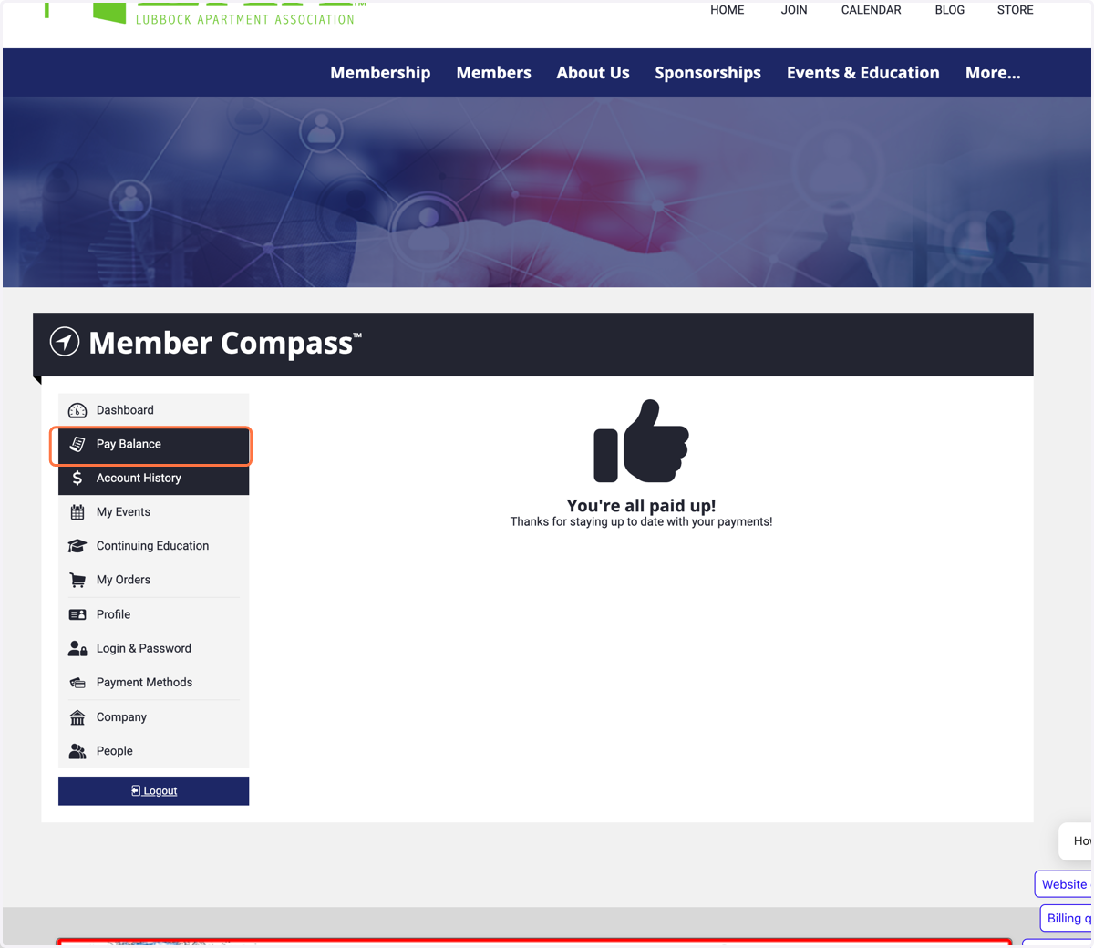Screen dimensions: 1094x948
Task: Click the Member Compass title text
Action: click(225, 343)
